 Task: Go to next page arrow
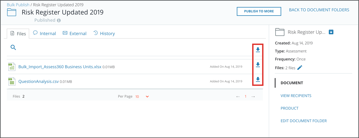point(253,97)
